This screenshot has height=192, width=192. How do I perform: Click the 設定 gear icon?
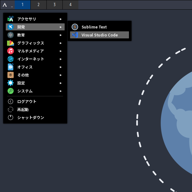pyautogui.click(x=11, y=83)
